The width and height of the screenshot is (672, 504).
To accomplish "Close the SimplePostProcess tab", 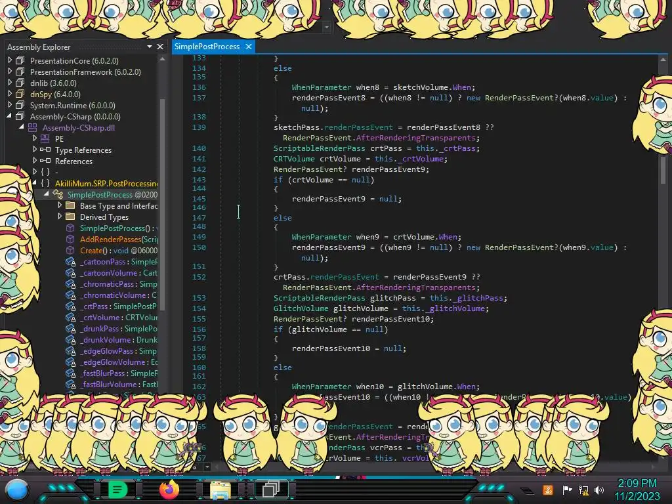I will pyautogui.click(x=249, y=47).
